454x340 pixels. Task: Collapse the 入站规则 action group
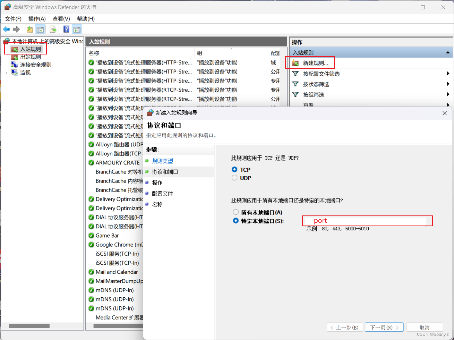pos(448,53)
